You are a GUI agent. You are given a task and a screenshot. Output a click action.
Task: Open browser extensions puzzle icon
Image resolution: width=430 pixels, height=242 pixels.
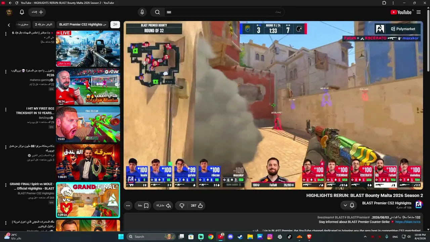[384, 3]
